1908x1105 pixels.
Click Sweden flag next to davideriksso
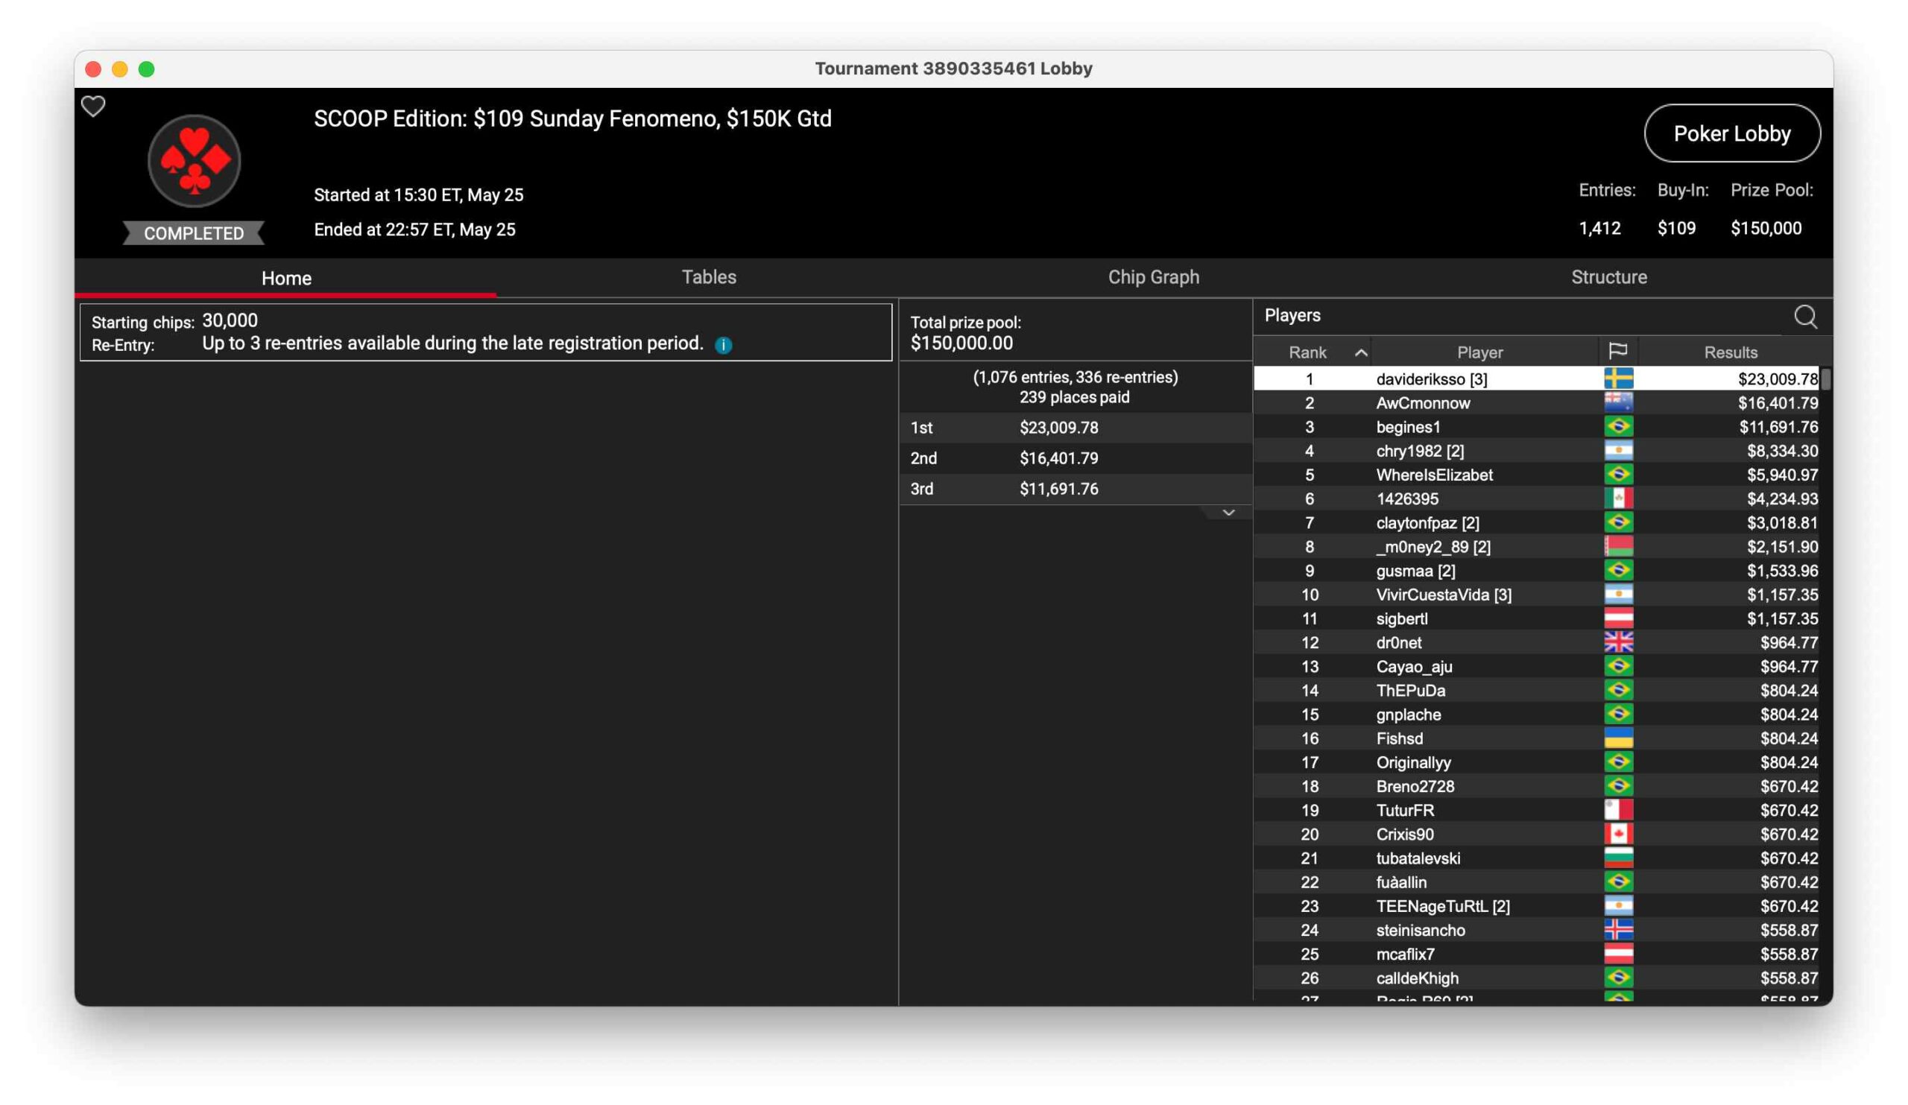(1618, 379)
